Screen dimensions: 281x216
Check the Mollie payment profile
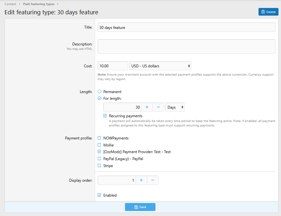(x=99, y=145)
